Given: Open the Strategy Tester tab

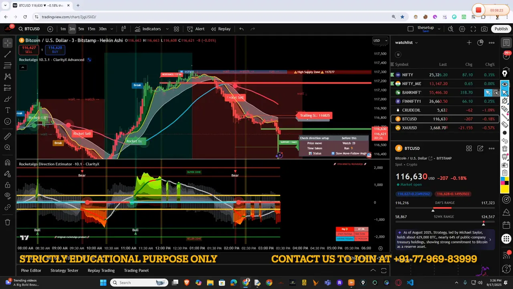Looking at the screenshot, I should [64, 271].
